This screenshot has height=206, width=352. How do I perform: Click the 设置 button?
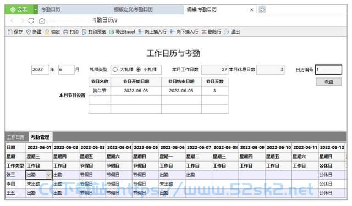click(329, 82)
